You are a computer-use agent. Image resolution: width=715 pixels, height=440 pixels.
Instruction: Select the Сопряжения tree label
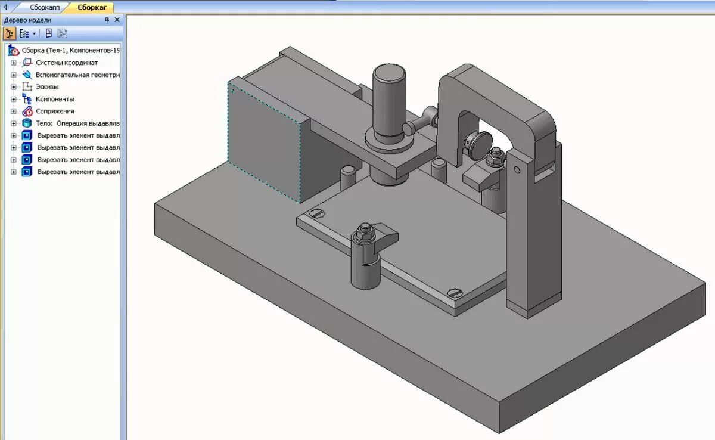click(x=55, y=111)
